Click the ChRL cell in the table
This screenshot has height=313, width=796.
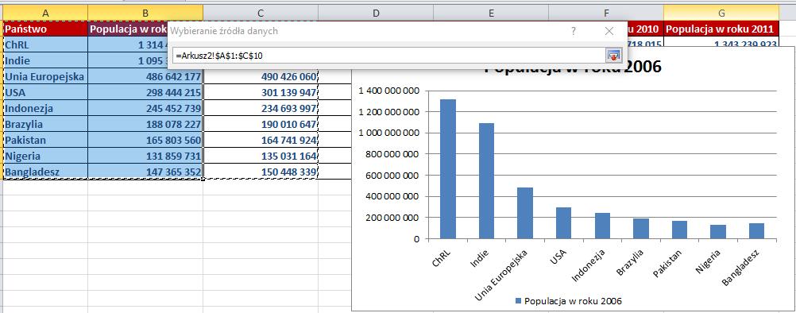click(46, 44)
